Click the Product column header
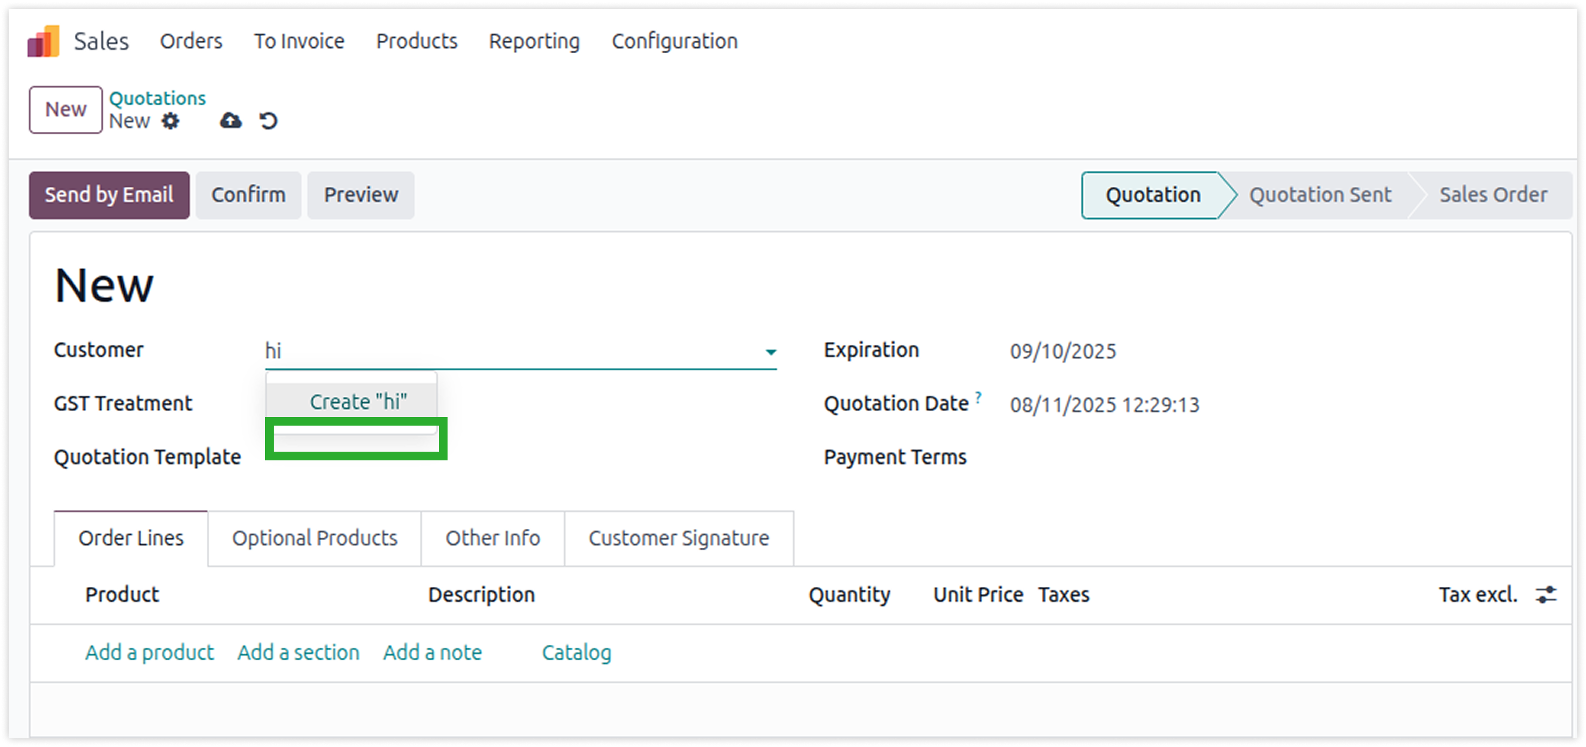 (x=122, y=595)
